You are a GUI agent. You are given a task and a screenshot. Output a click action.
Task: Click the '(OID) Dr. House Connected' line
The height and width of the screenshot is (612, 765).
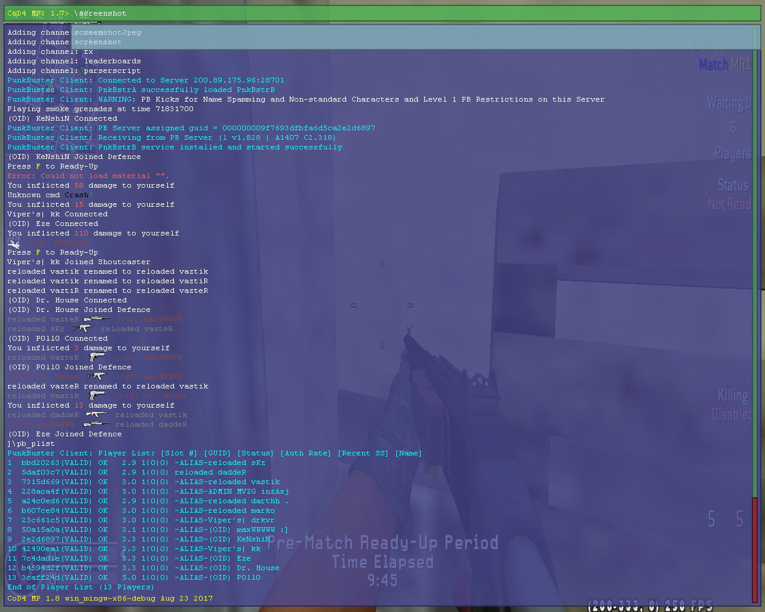(67, 300)
